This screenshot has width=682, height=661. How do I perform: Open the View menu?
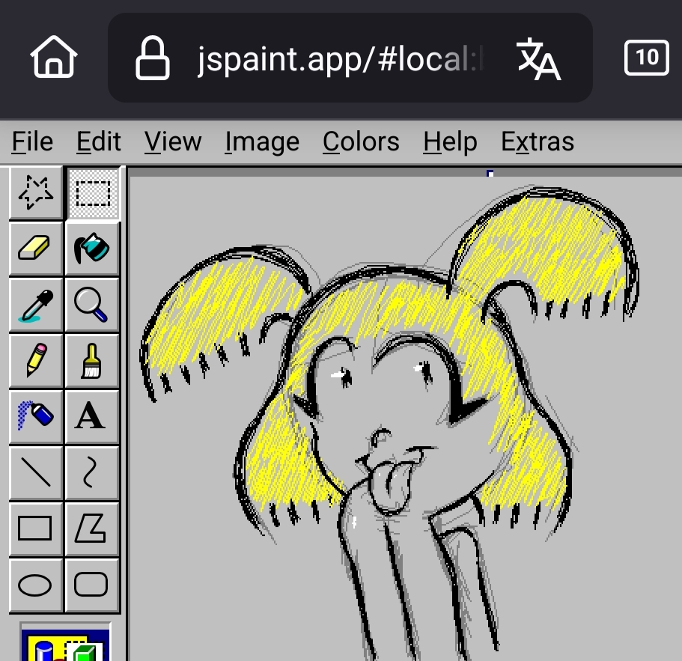click(x=173, y=141)
